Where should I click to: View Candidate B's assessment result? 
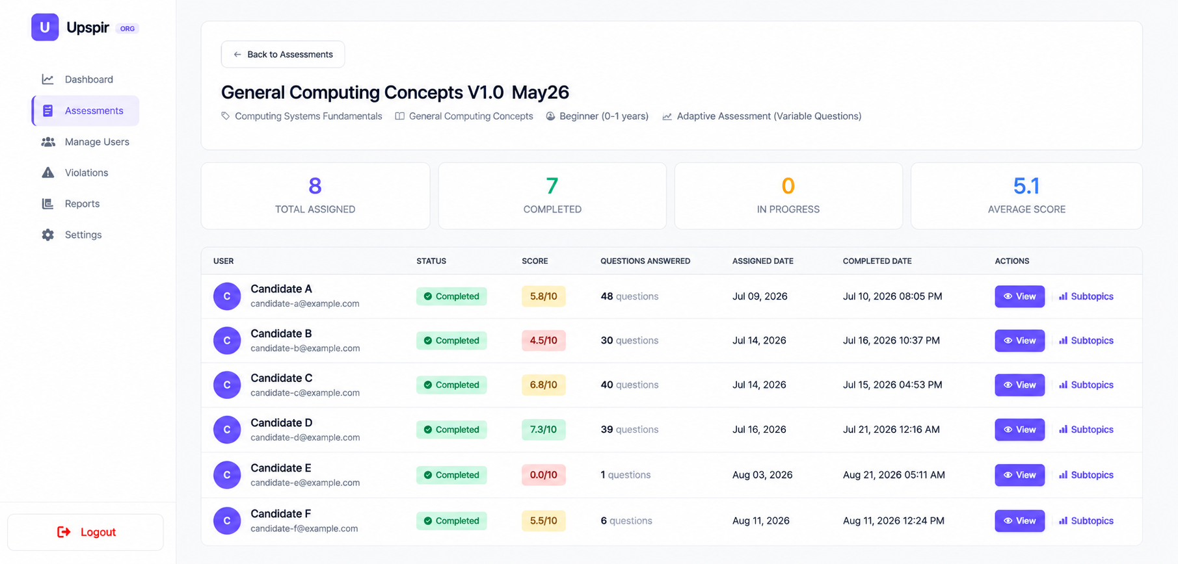1019,340
